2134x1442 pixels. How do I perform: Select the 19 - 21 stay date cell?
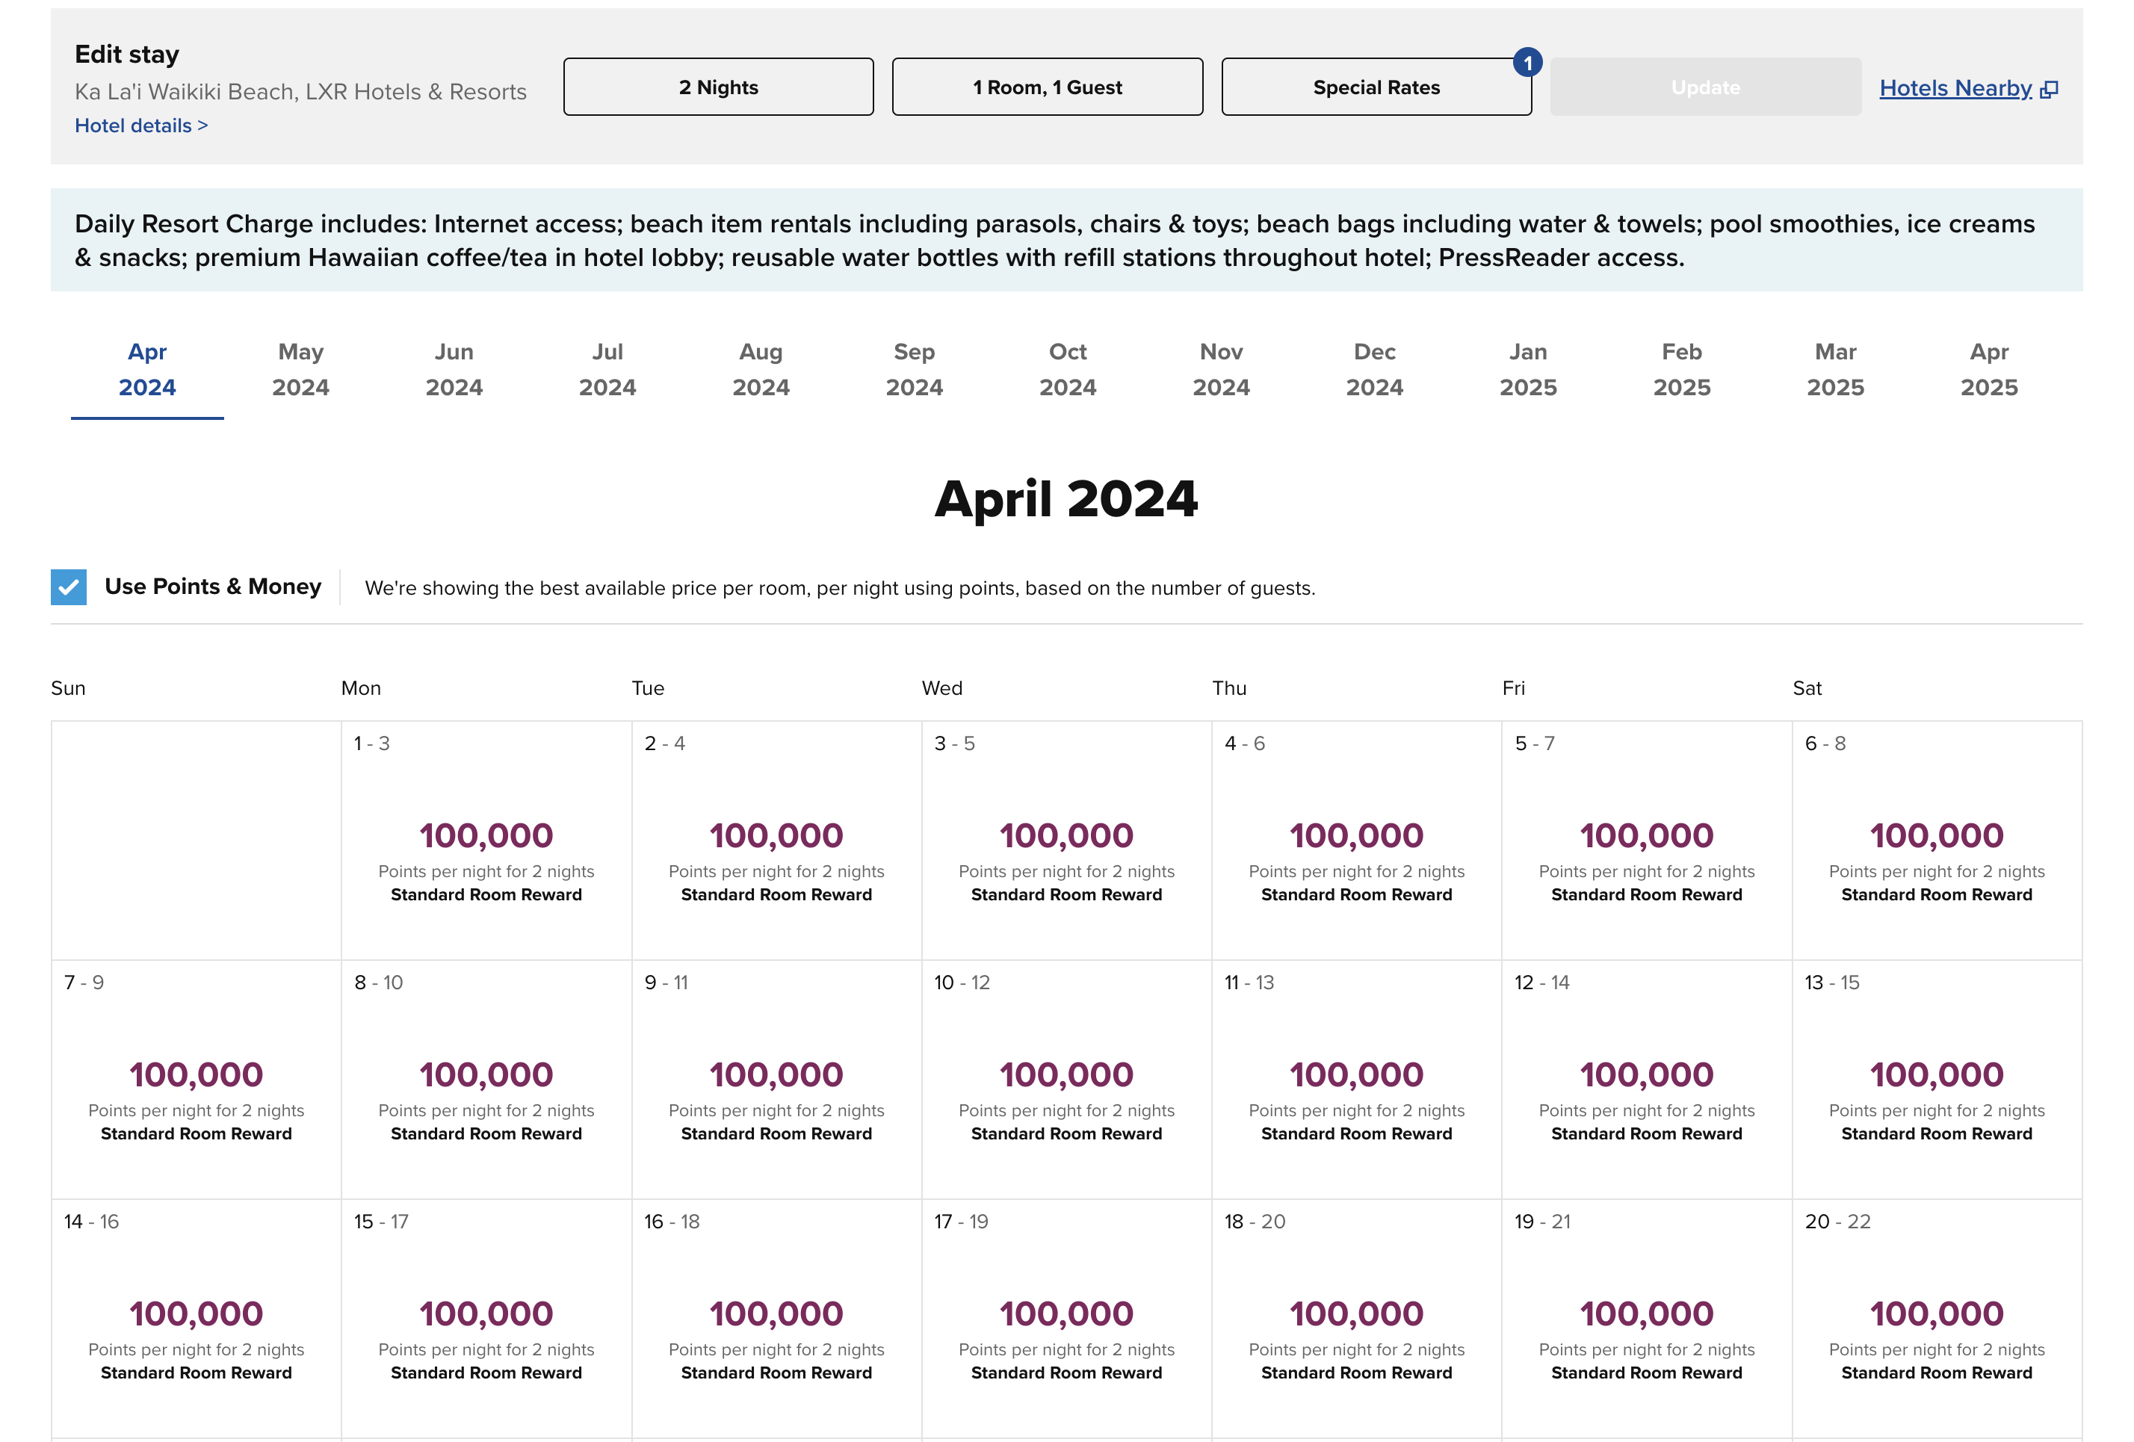click(x=1648, y=1319)
